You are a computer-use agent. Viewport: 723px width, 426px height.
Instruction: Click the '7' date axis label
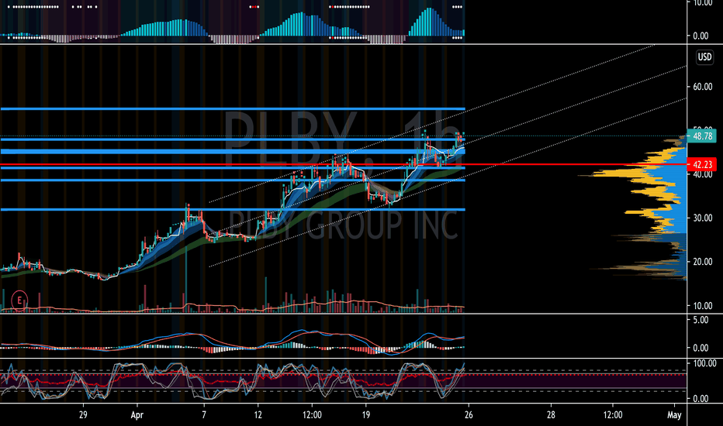pyautogui.click(x=204, y=414)
